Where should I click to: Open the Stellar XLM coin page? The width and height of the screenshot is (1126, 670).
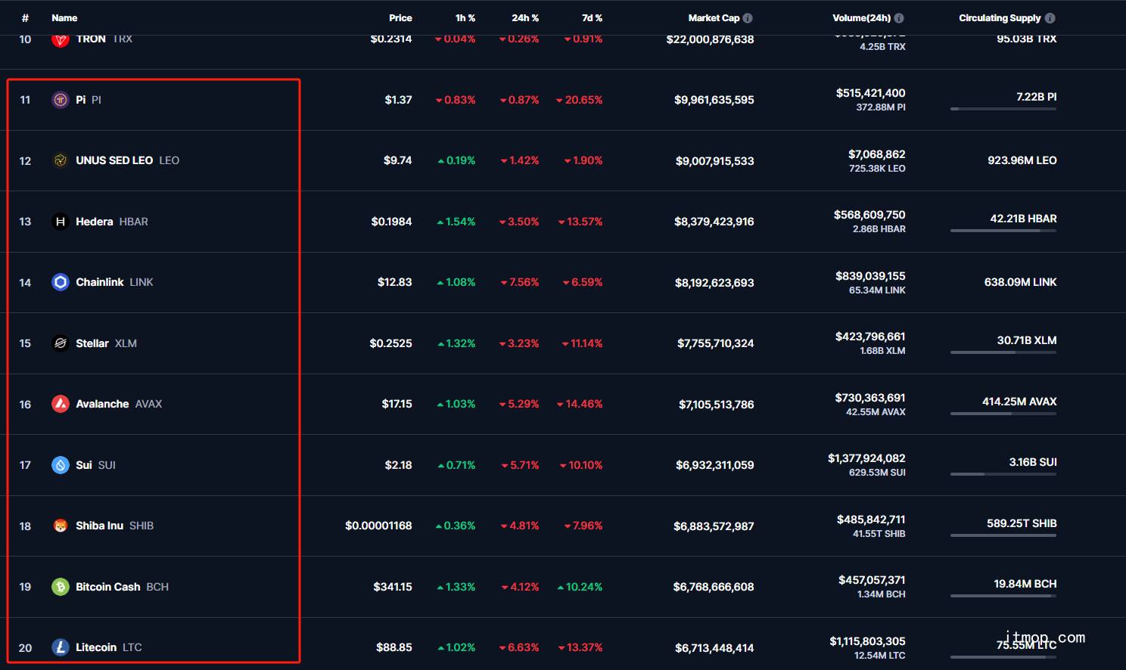(x=106, y=343)
